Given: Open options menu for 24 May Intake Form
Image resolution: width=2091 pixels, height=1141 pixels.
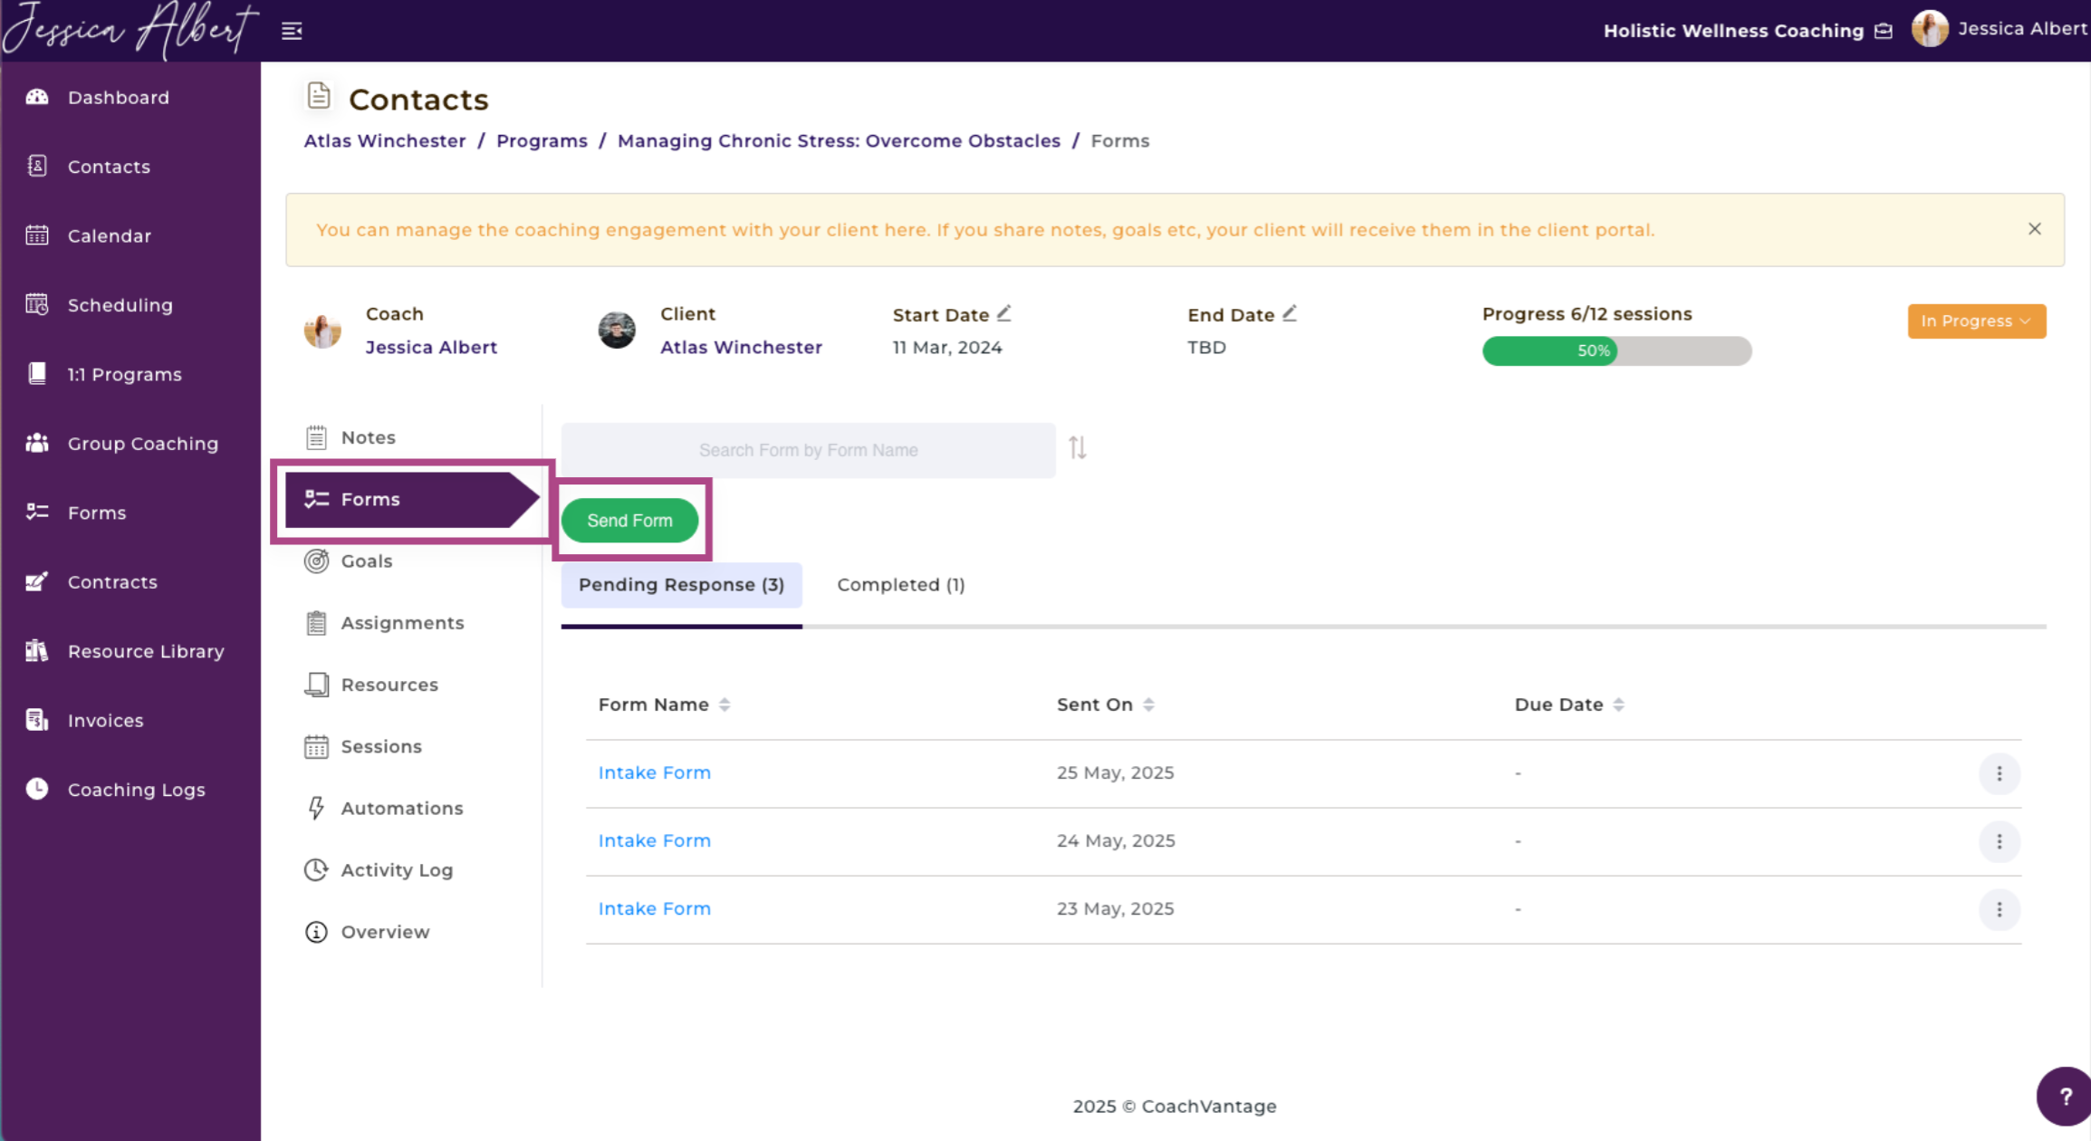Looking at the screenshot, I should [x=2000, y=842].
